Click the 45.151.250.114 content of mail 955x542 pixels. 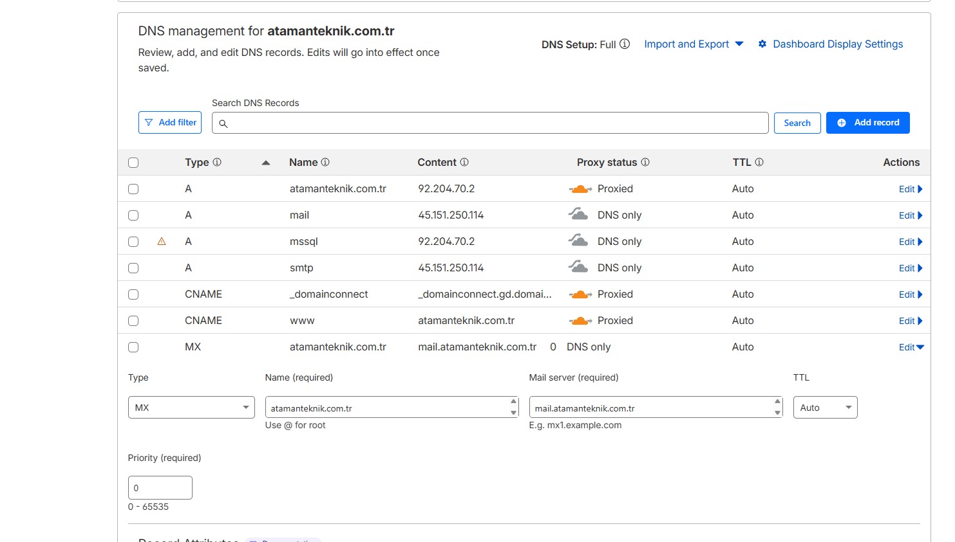(x=451, y=215)
